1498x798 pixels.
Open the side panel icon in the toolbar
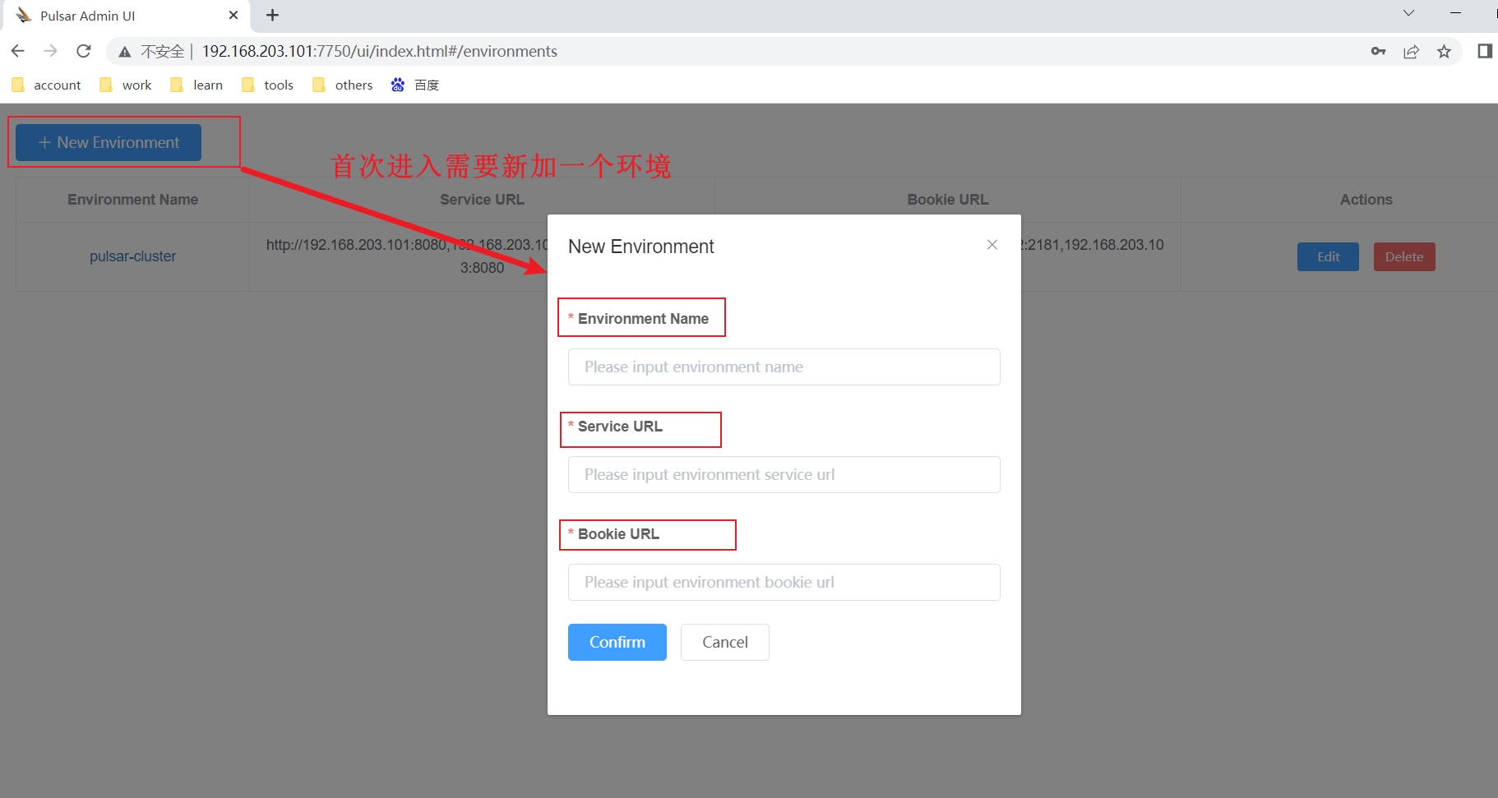pyautogui.click(x=1485, y=51)
